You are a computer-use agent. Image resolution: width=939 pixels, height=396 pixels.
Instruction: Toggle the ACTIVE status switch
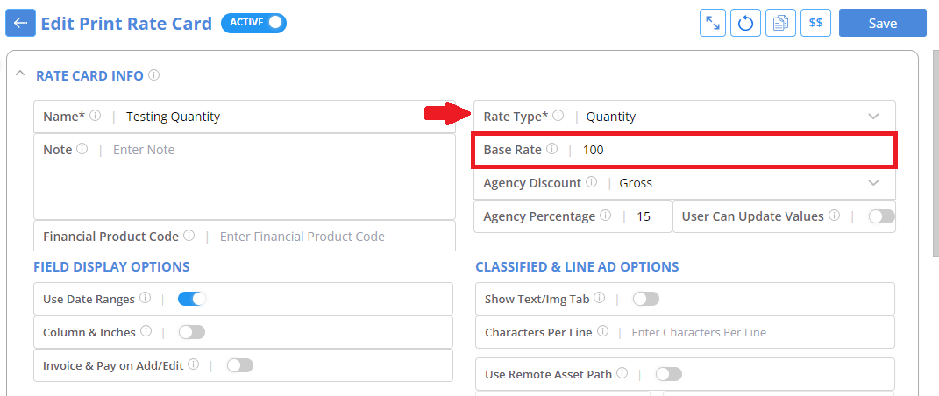(254, 23)
